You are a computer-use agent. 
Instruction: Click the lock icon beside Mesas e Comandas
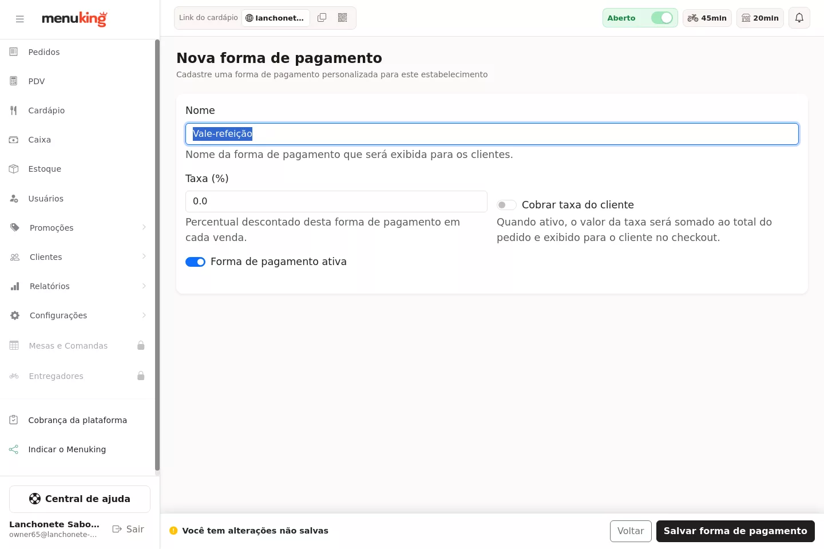pyautogui.click(x=141, y=345)
